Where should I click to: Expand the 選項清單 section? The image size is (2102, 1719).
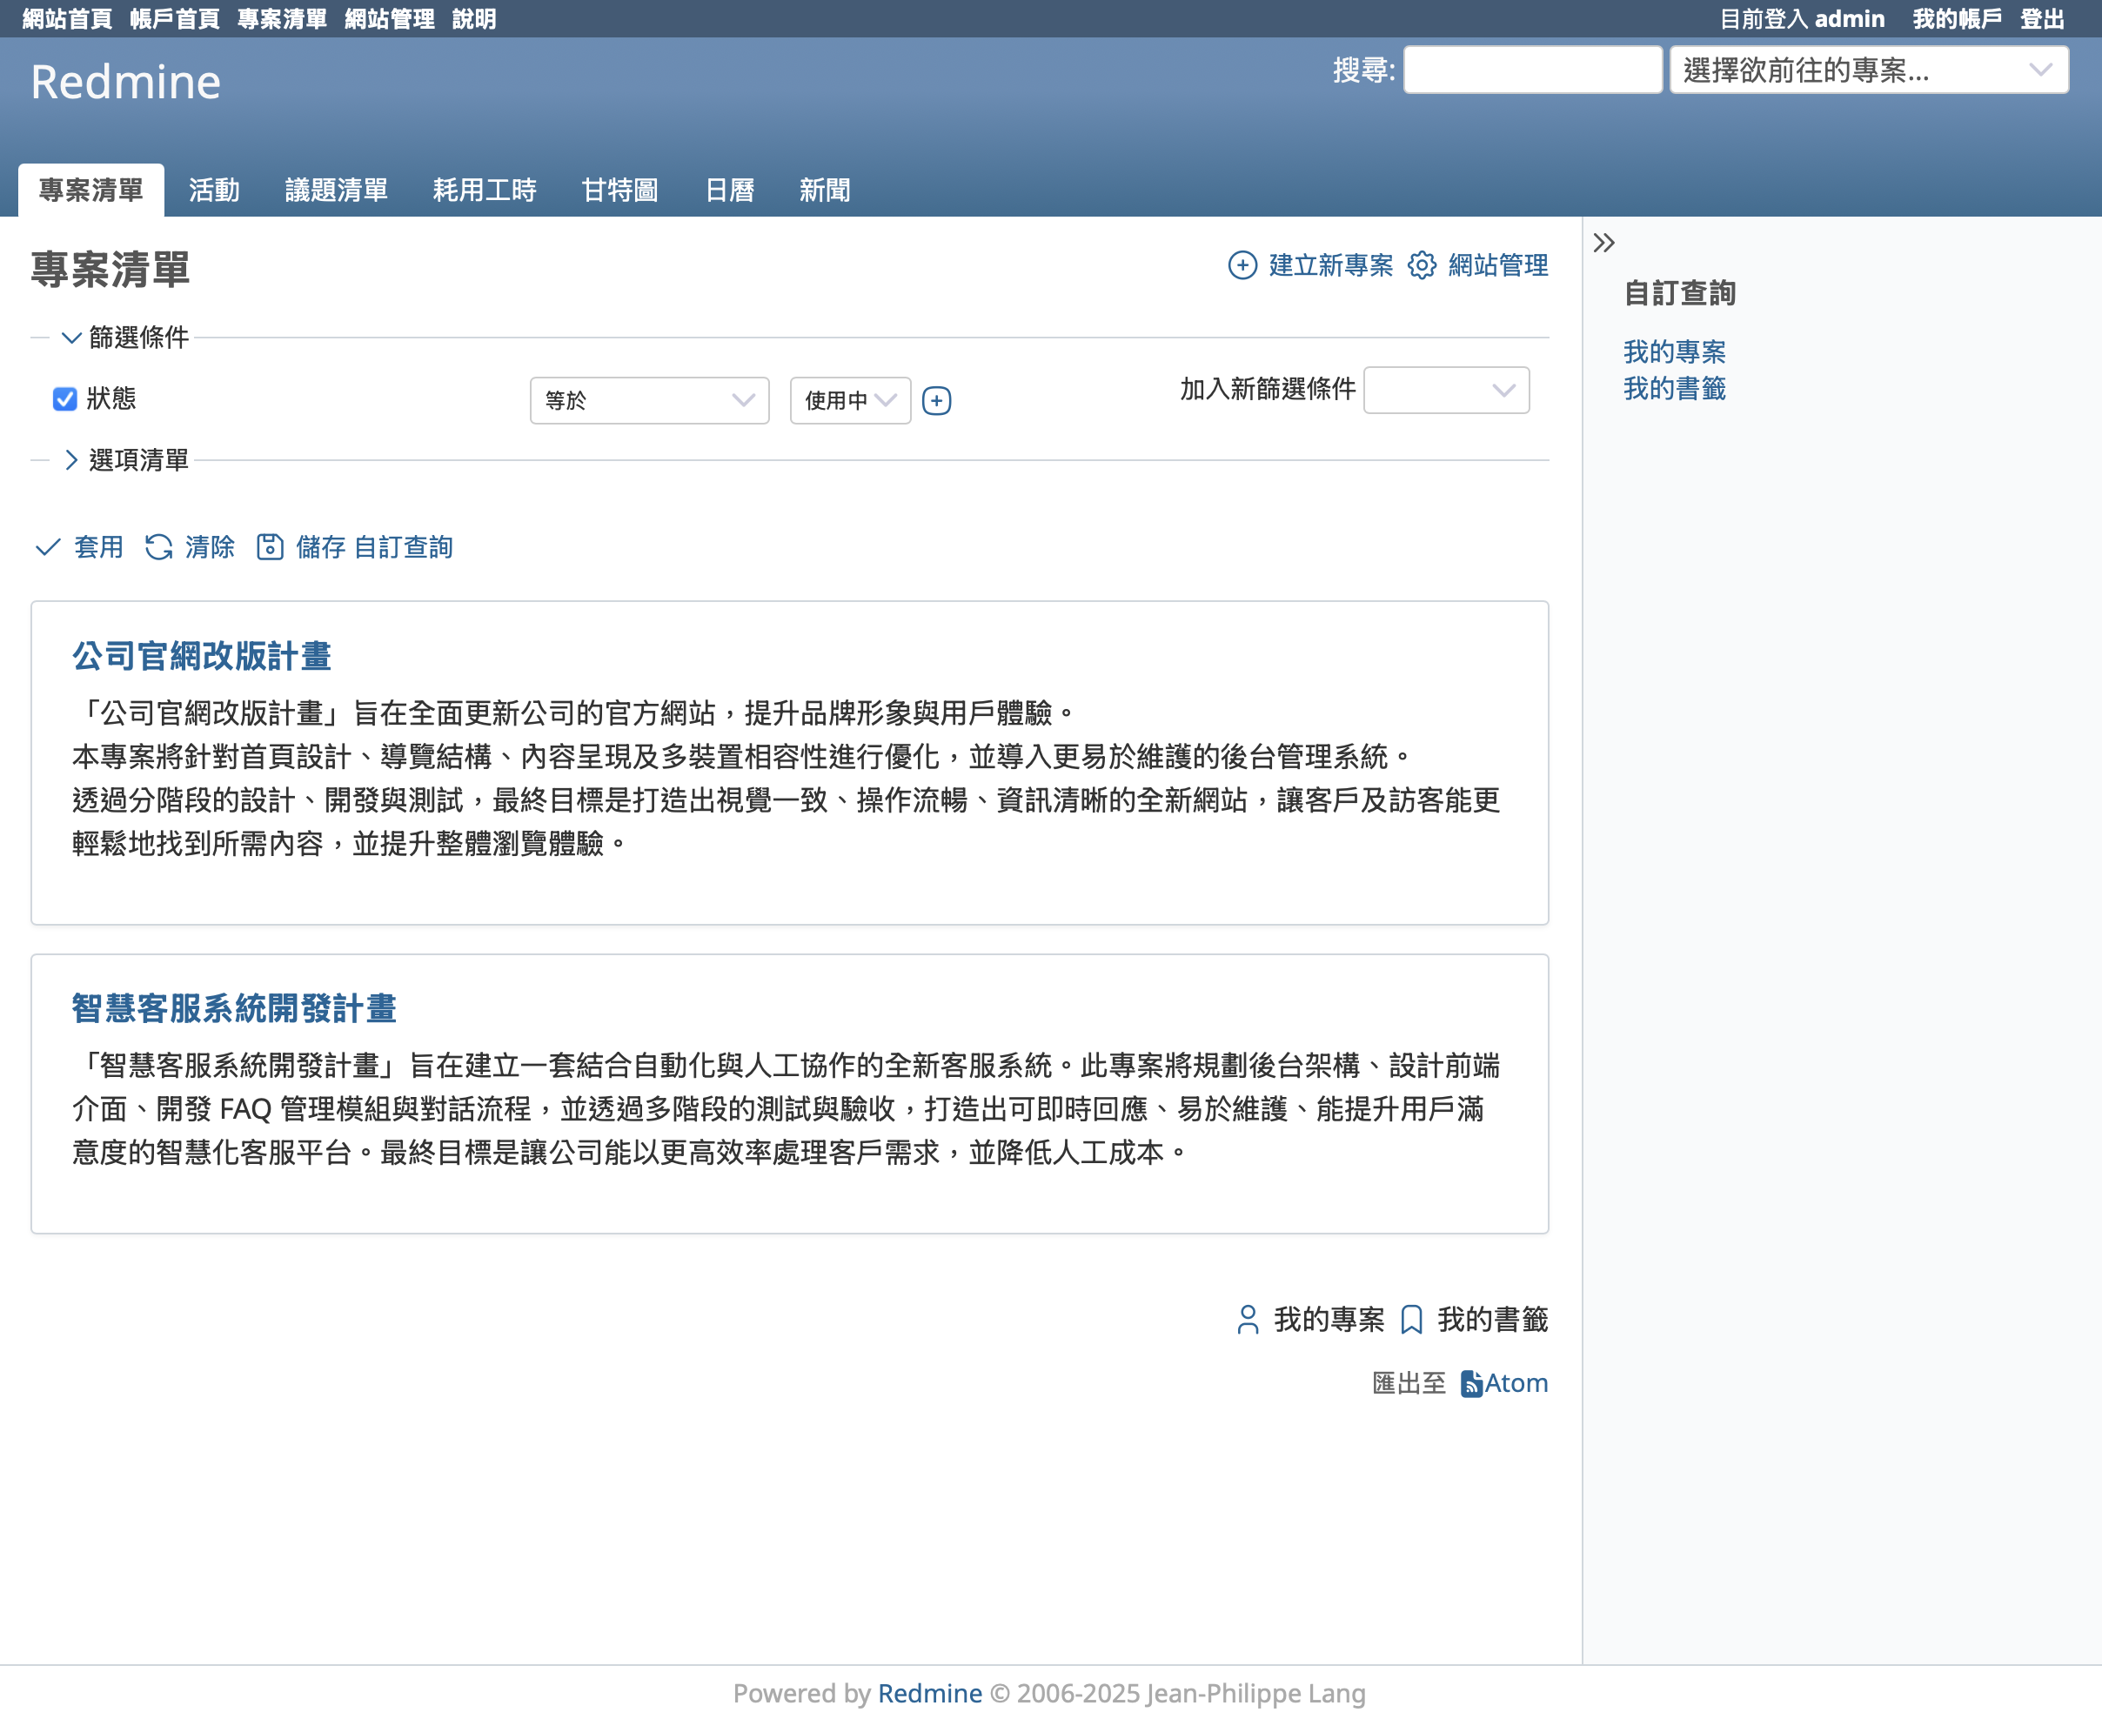coord(124,460)
